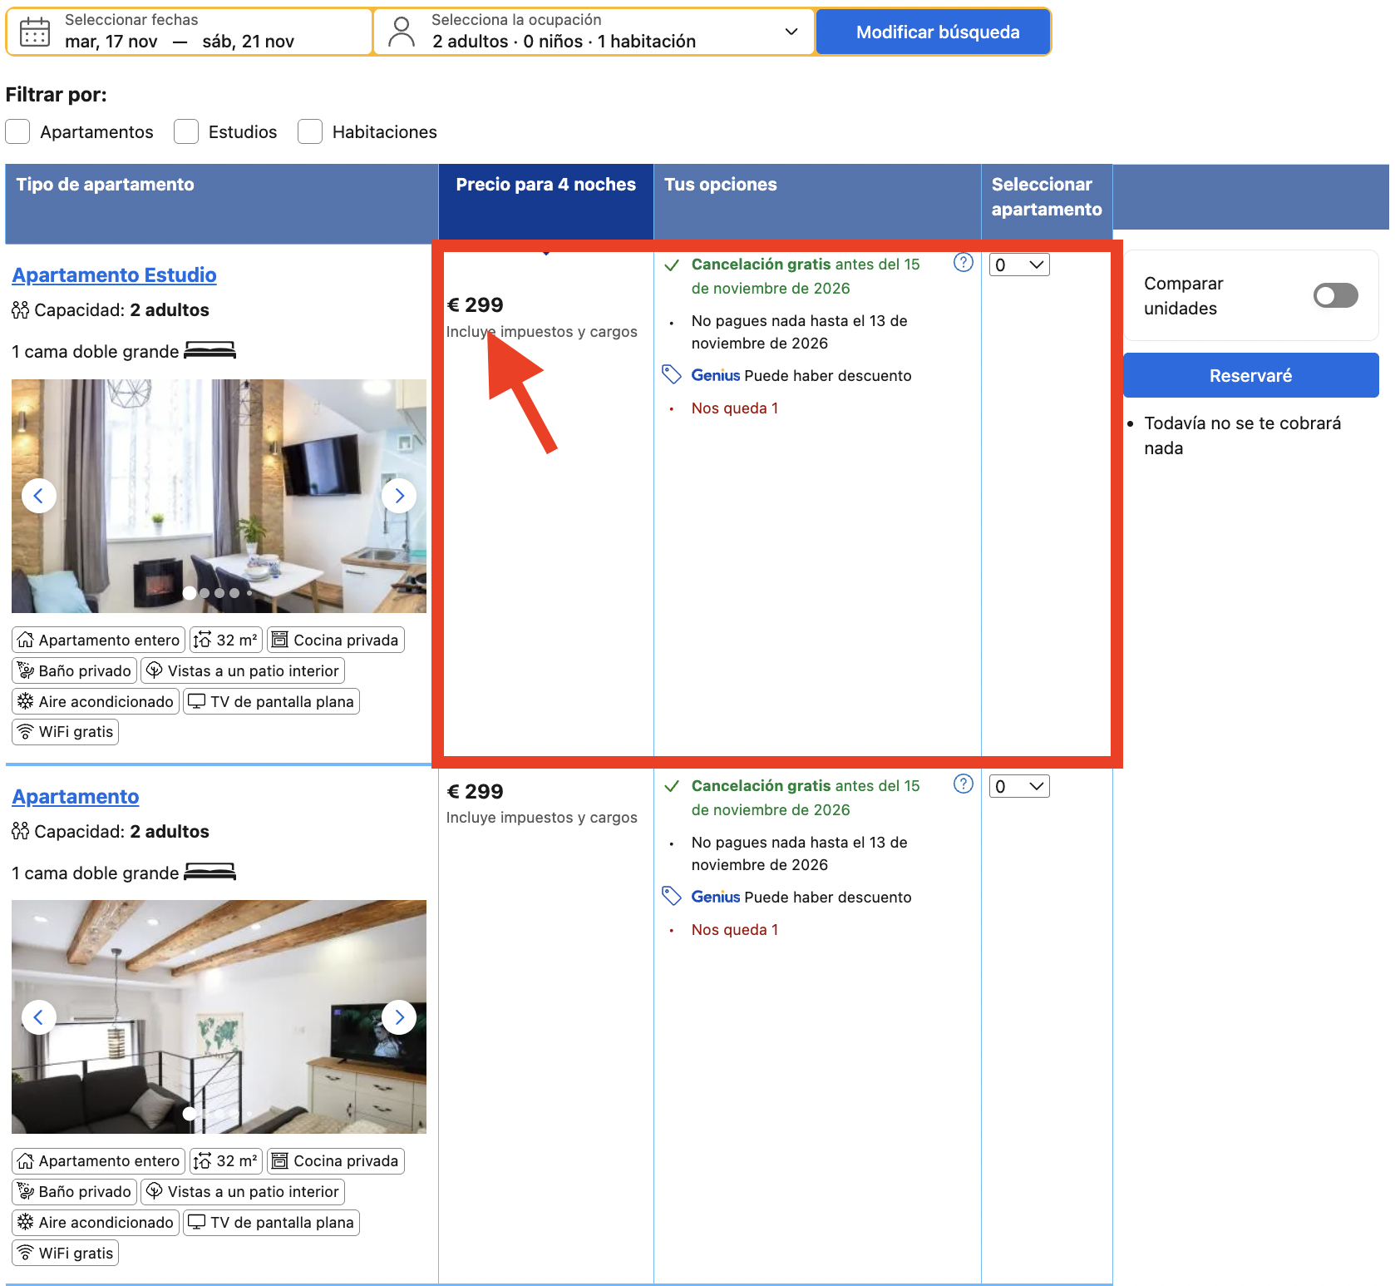Click the second Apartamento living room photo
1395x1286 pixels.
pyautogui.click(x=219, y=1016)
